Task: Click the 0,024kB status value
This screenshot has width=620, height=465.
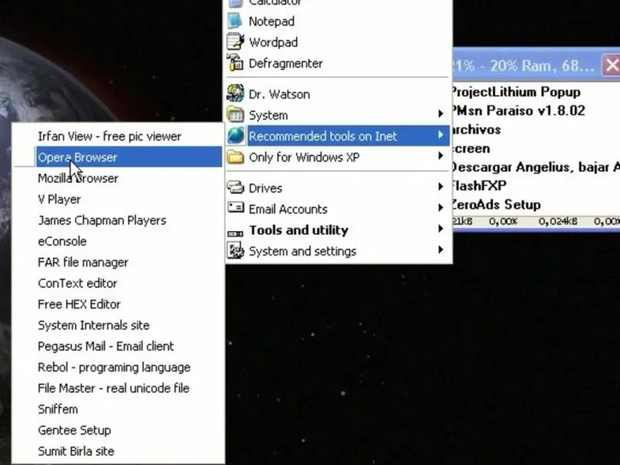Action: pyautogui.click(x=558, y=222)
